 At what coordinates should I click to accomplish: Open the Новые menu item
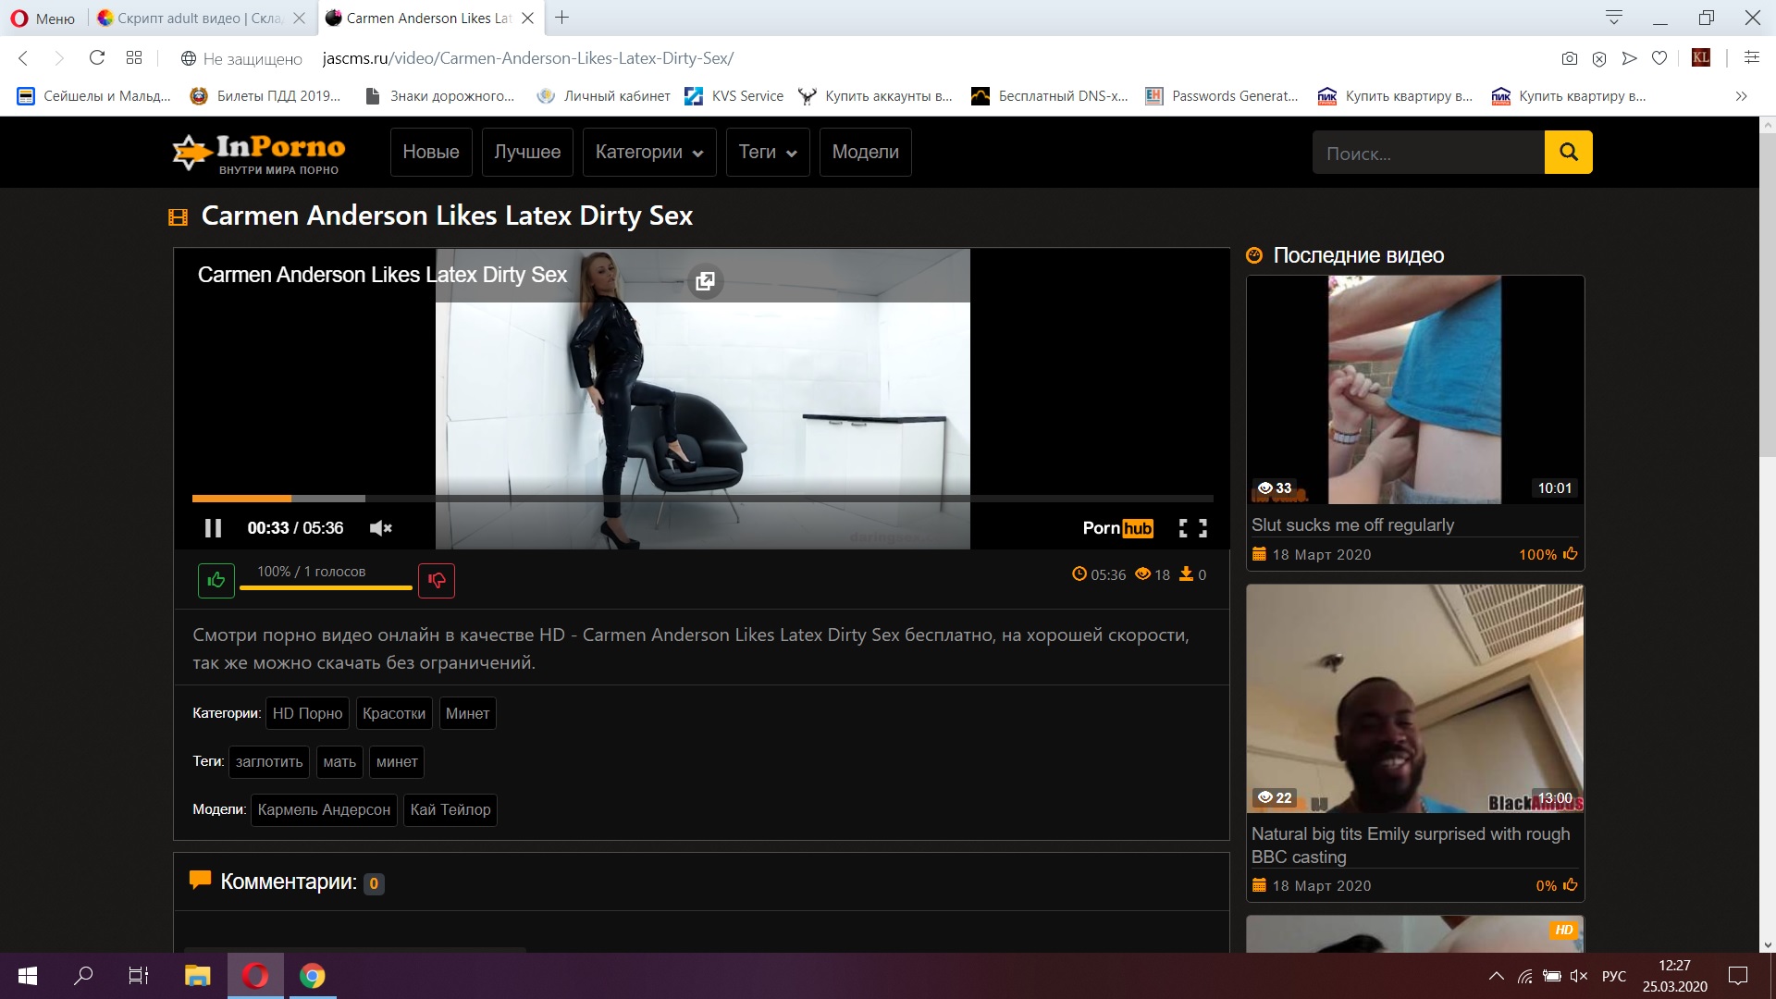pyautogui.click(x=430, y=152)
